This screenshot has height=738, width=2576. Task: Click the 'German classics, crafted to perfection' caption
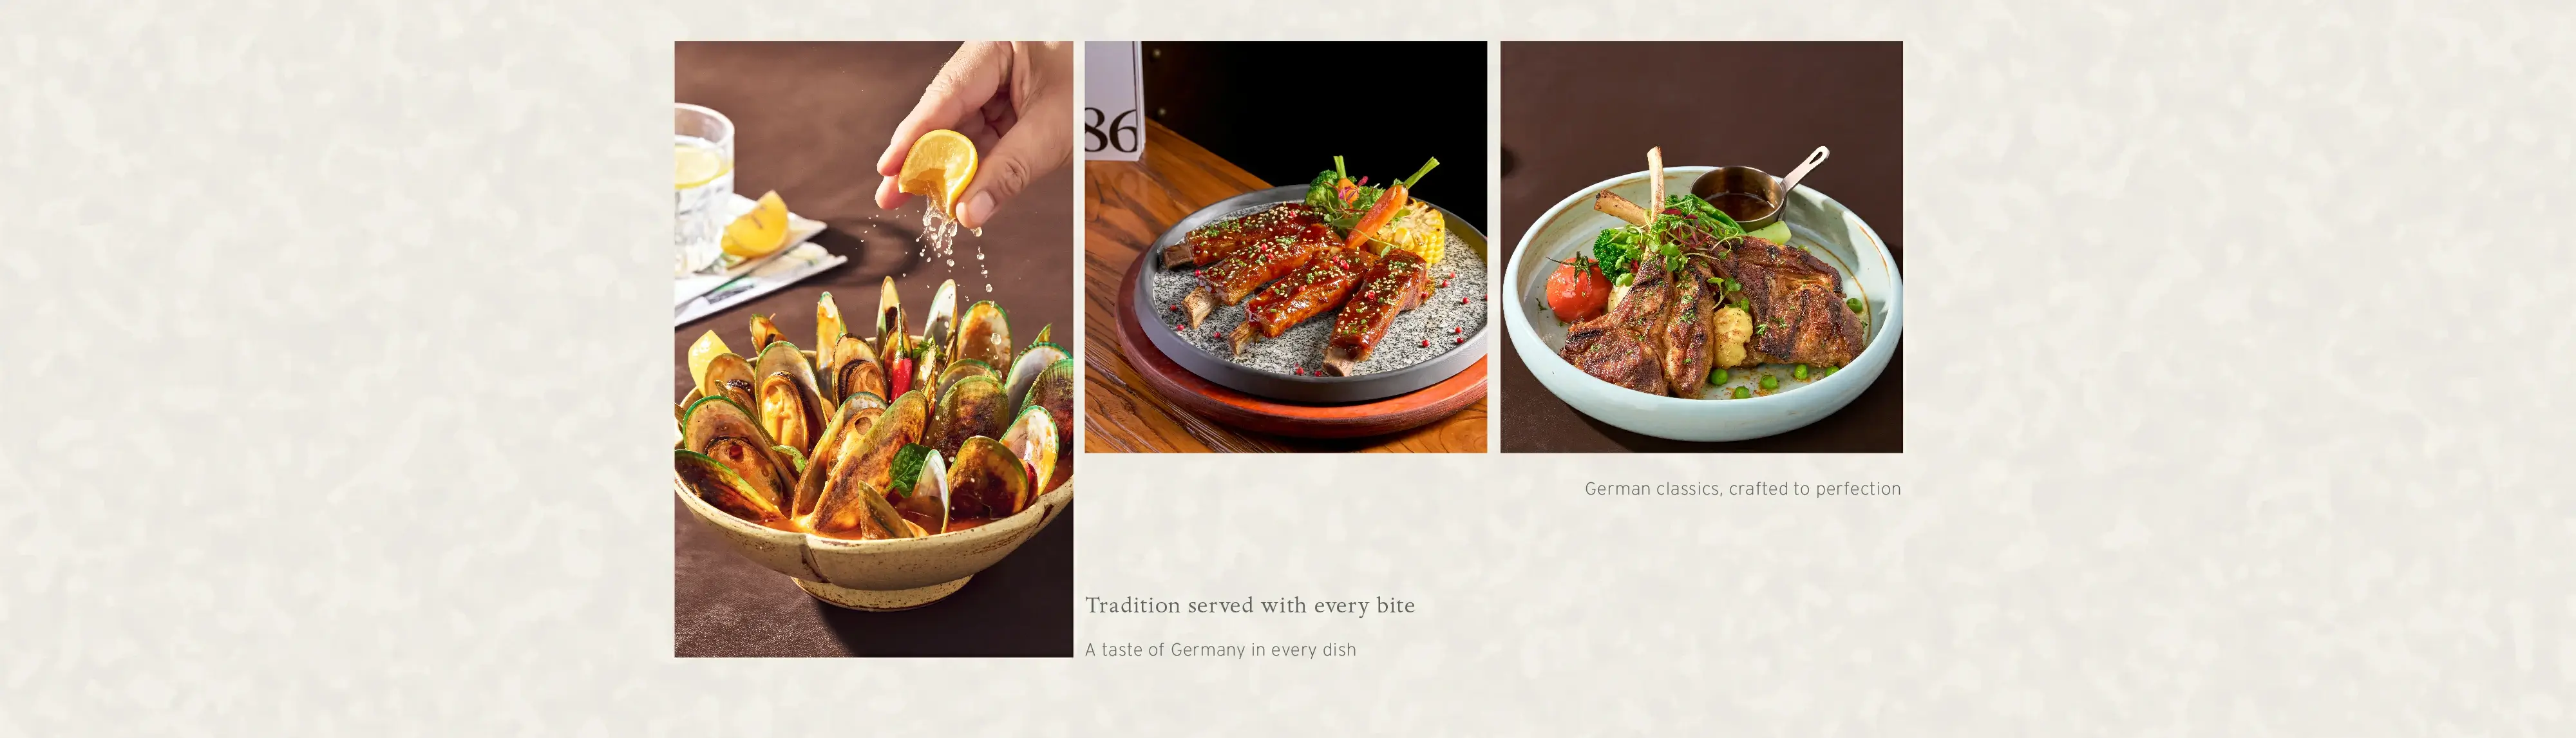tap(1742, 489)
